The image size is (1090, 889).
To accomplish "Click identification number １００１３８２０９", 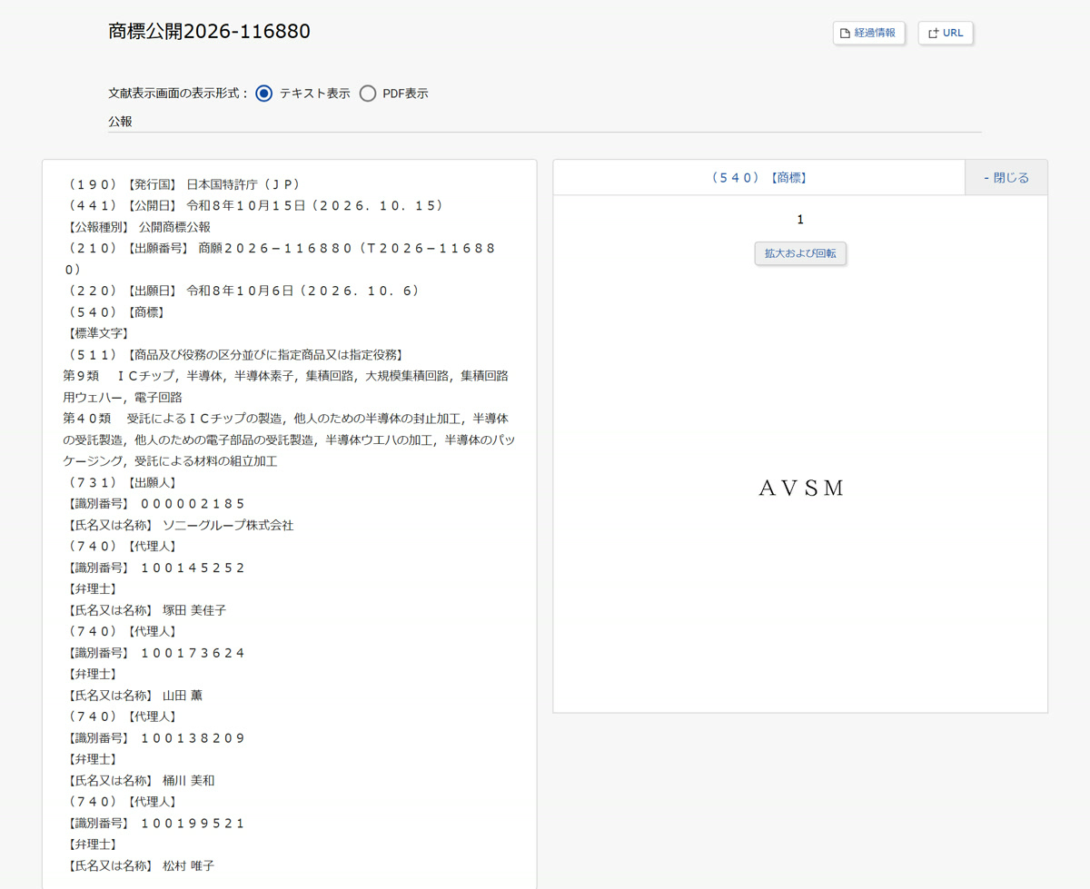I will pyautogui.click(x=193, y=738).
